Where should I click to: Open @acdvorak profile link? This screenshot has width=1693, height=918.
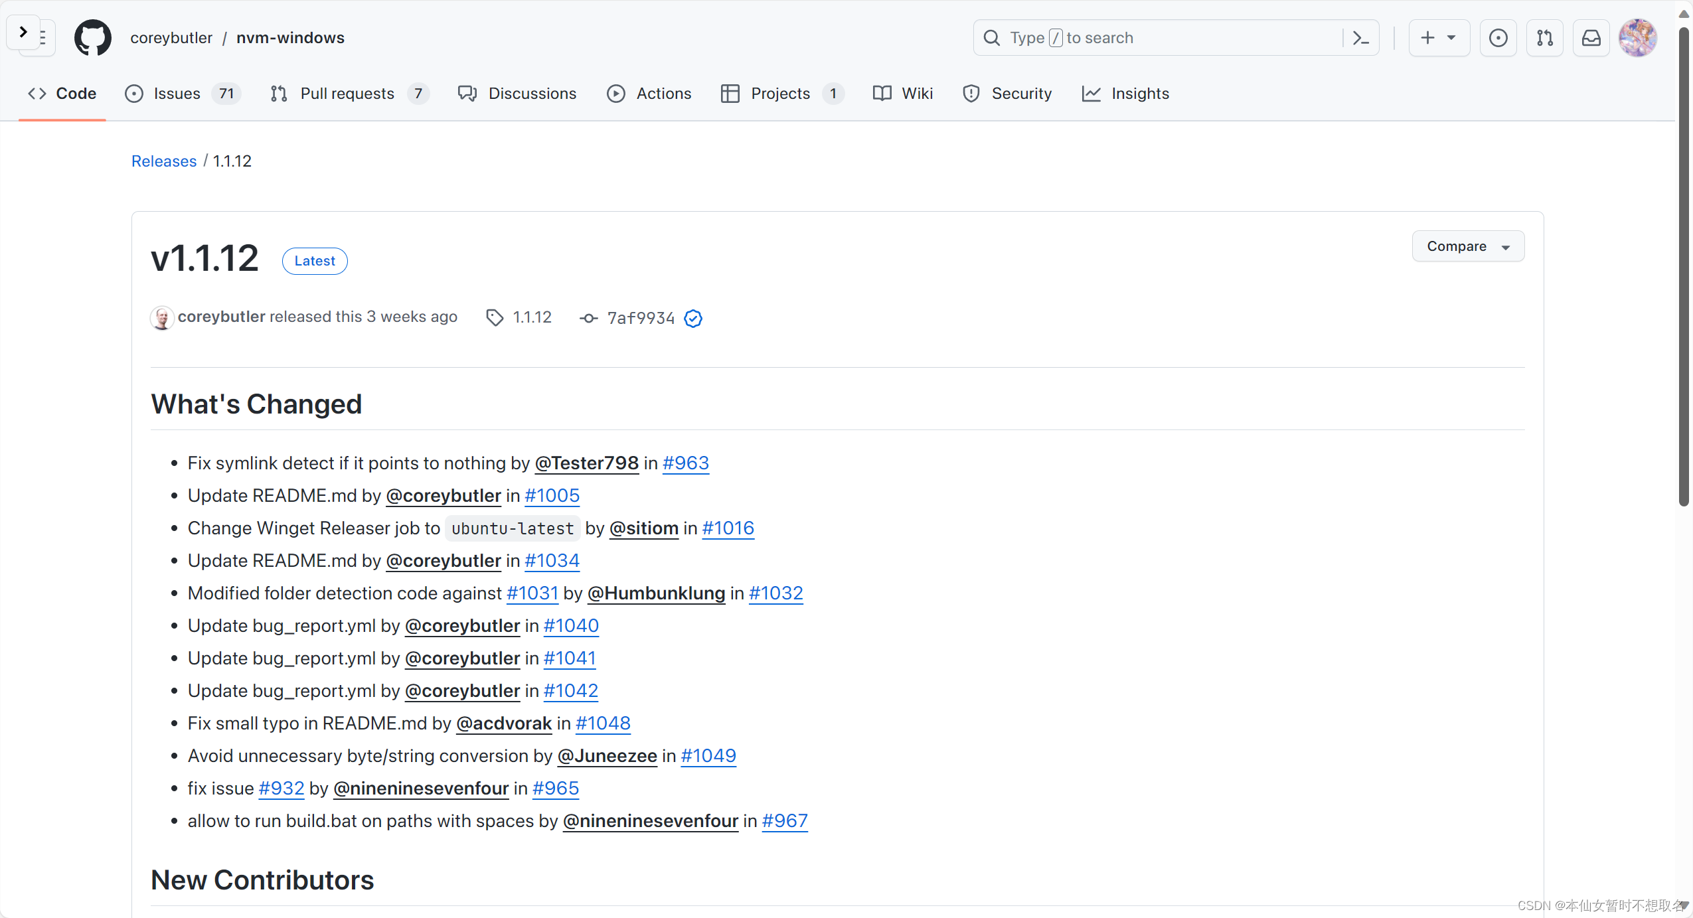[505, 724]
